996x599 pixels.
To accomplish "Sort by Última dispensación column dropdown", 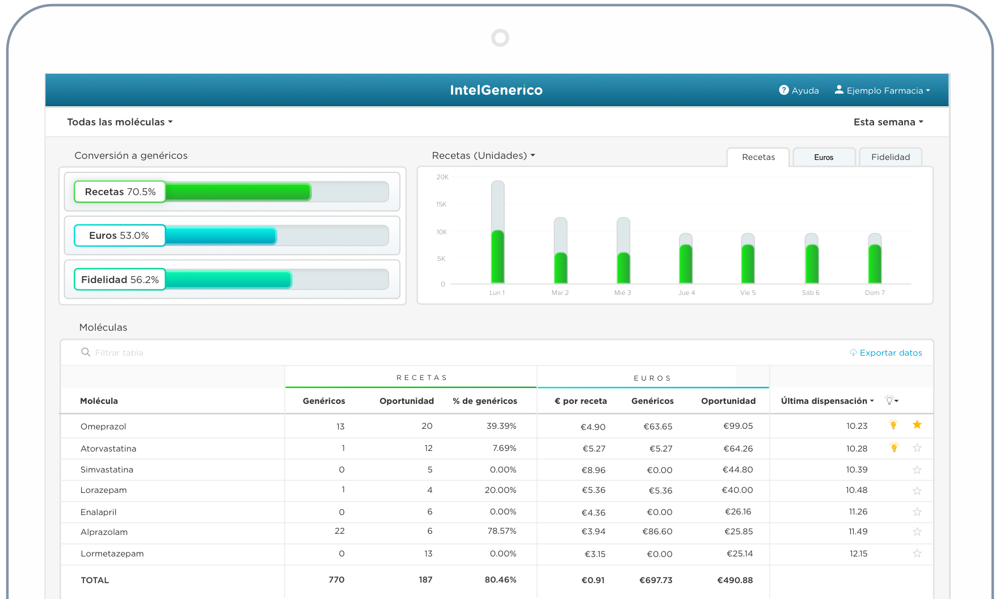I will coord(828,401).
